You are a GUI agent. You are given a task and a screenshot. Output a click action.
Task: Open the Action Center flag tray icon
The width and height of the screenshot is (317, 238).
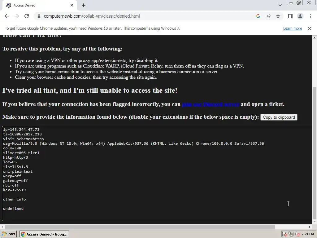point(285,234)
